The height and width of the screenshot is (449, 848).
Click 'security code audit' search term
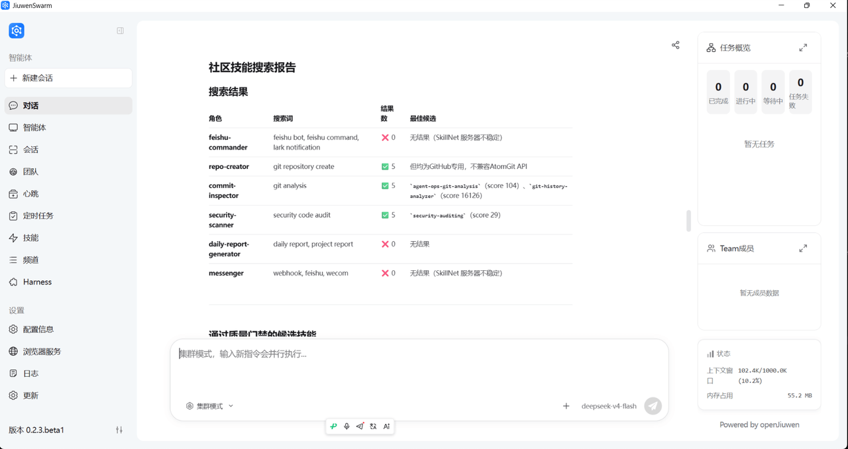coord(301,215)
